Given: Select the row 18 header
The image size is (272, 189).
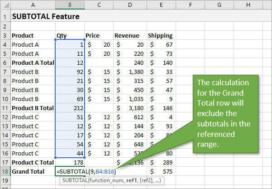Looking at the screenshot, I should click(x=5, y=171).
